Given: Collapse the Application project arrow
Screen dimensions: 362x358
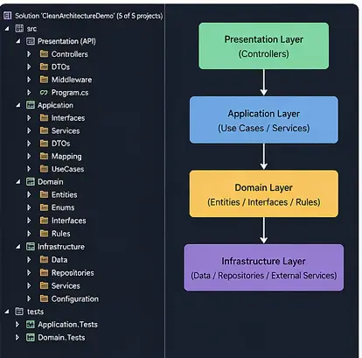Looking at the screenshot, I should 18,105.
